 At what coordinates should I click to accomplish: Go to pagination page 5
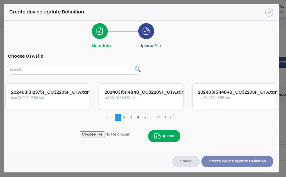145,117
